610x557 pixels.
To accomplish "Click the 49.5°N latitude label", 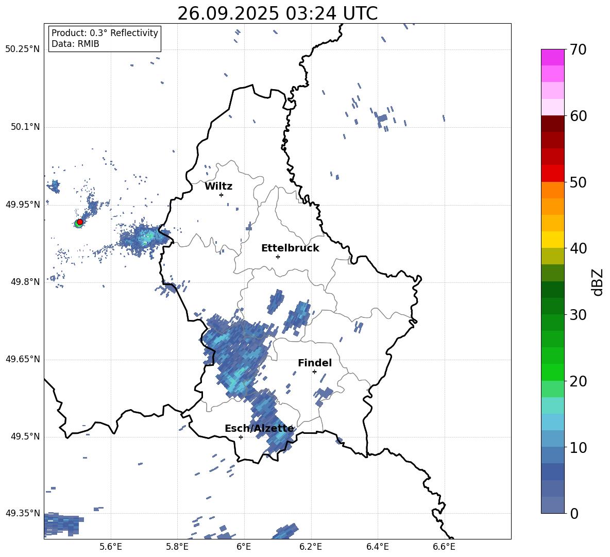I will coord(25,436).
